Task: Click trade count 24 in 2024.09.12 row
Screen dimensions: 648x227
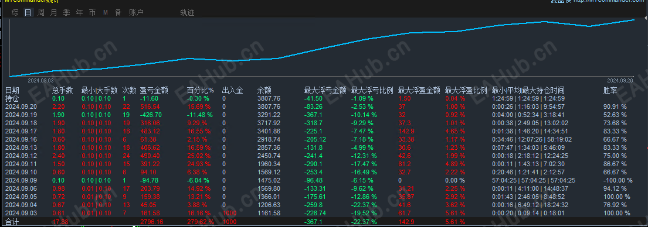Action: point(127,156)
